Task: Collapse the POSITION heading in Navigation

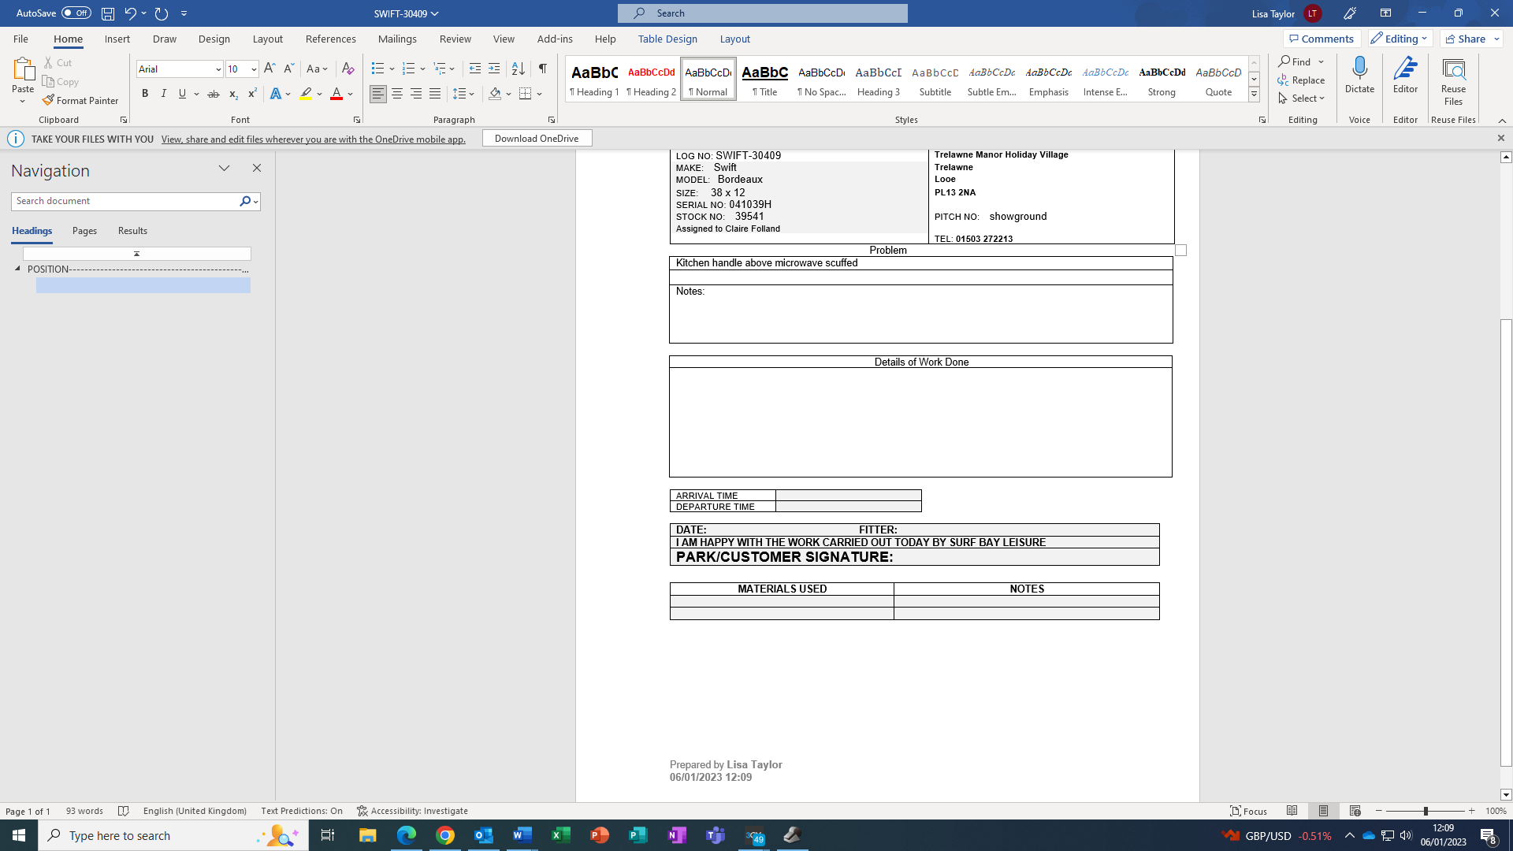Action: coord(17,269)
